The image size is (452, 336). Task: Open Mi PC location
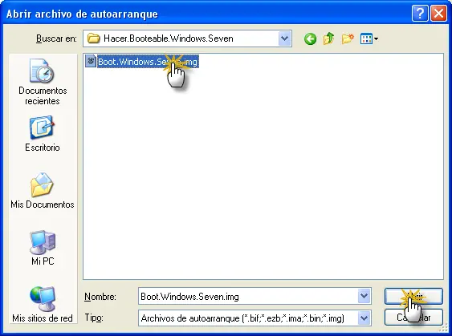pyautogui.click(x=43, y=248)
